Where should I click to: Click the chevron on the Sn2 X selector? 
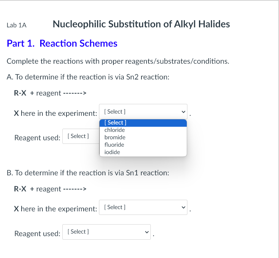tap(183, 112)
